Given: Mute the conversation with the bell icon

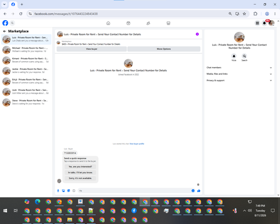Looking at the screenshot, I should [234, 56].
